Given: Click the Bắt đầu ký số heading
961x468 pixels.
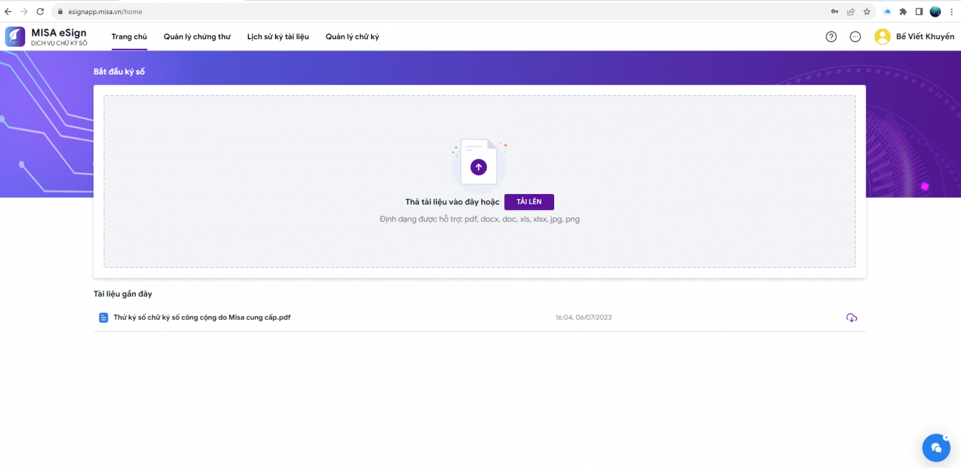Looking at the screenshot, I should point(119,71).
